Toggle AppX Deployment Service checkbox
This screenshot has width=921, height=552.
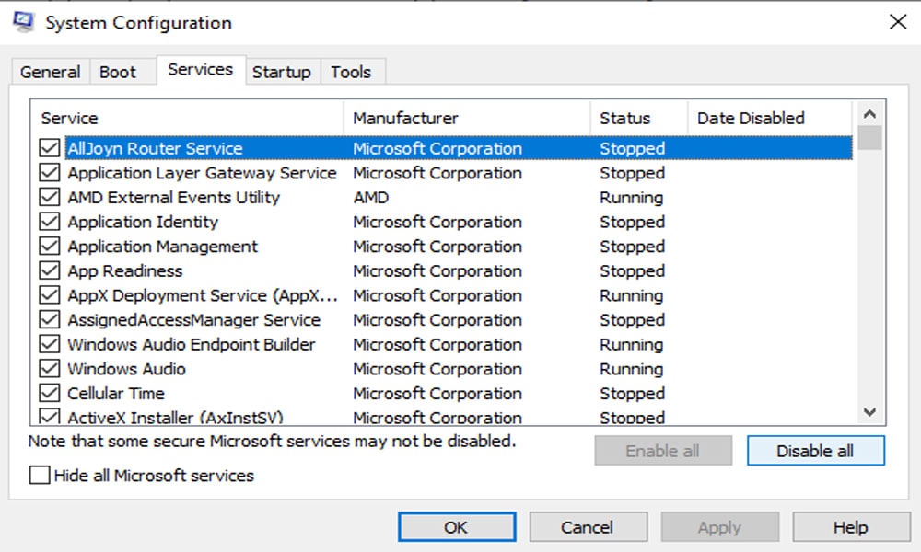point(50,295)
